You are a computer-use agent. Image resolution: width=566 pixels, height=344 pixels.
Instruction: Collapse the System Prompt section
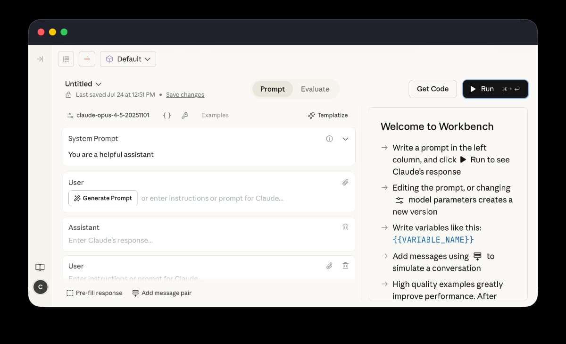pos(345,139)
